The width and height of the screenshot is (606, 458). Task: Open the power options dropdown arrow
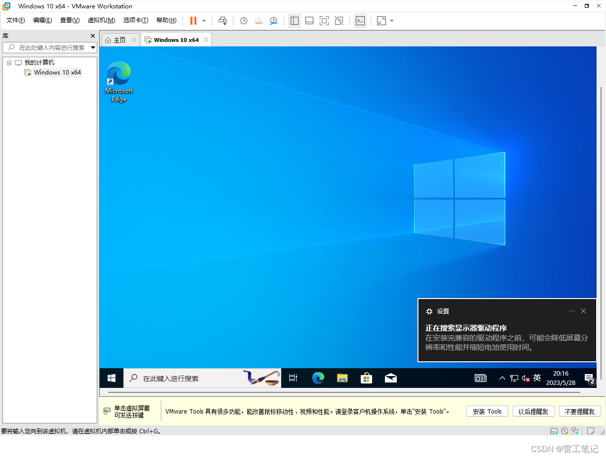click(204, 21)
